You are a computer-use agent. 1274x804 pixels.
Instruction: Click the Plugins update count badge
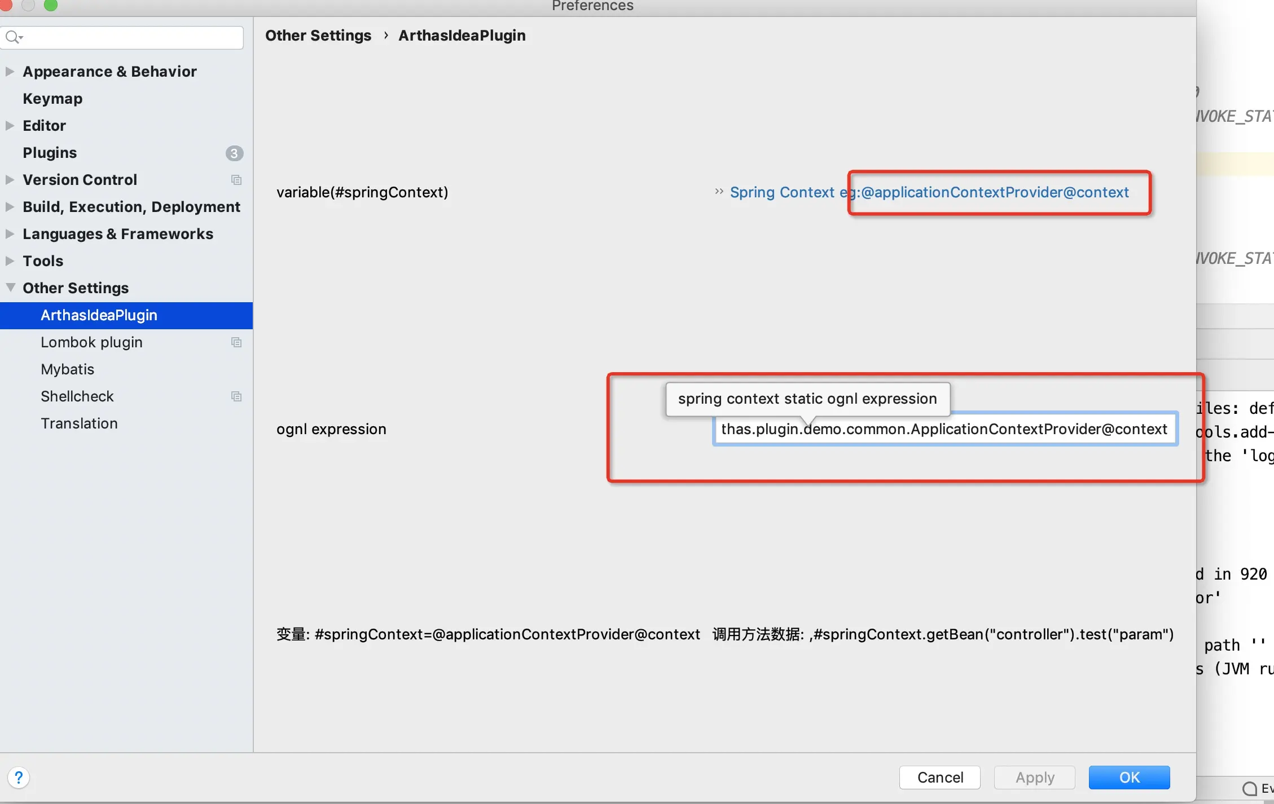click(234, 153)
